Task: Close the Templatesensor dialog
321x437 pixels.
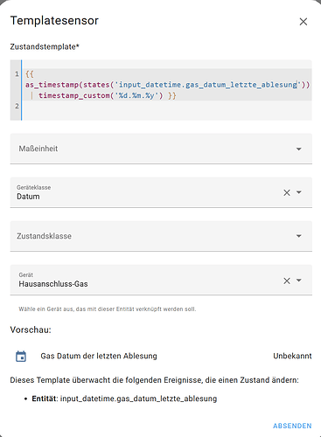Action: [304, 22]
